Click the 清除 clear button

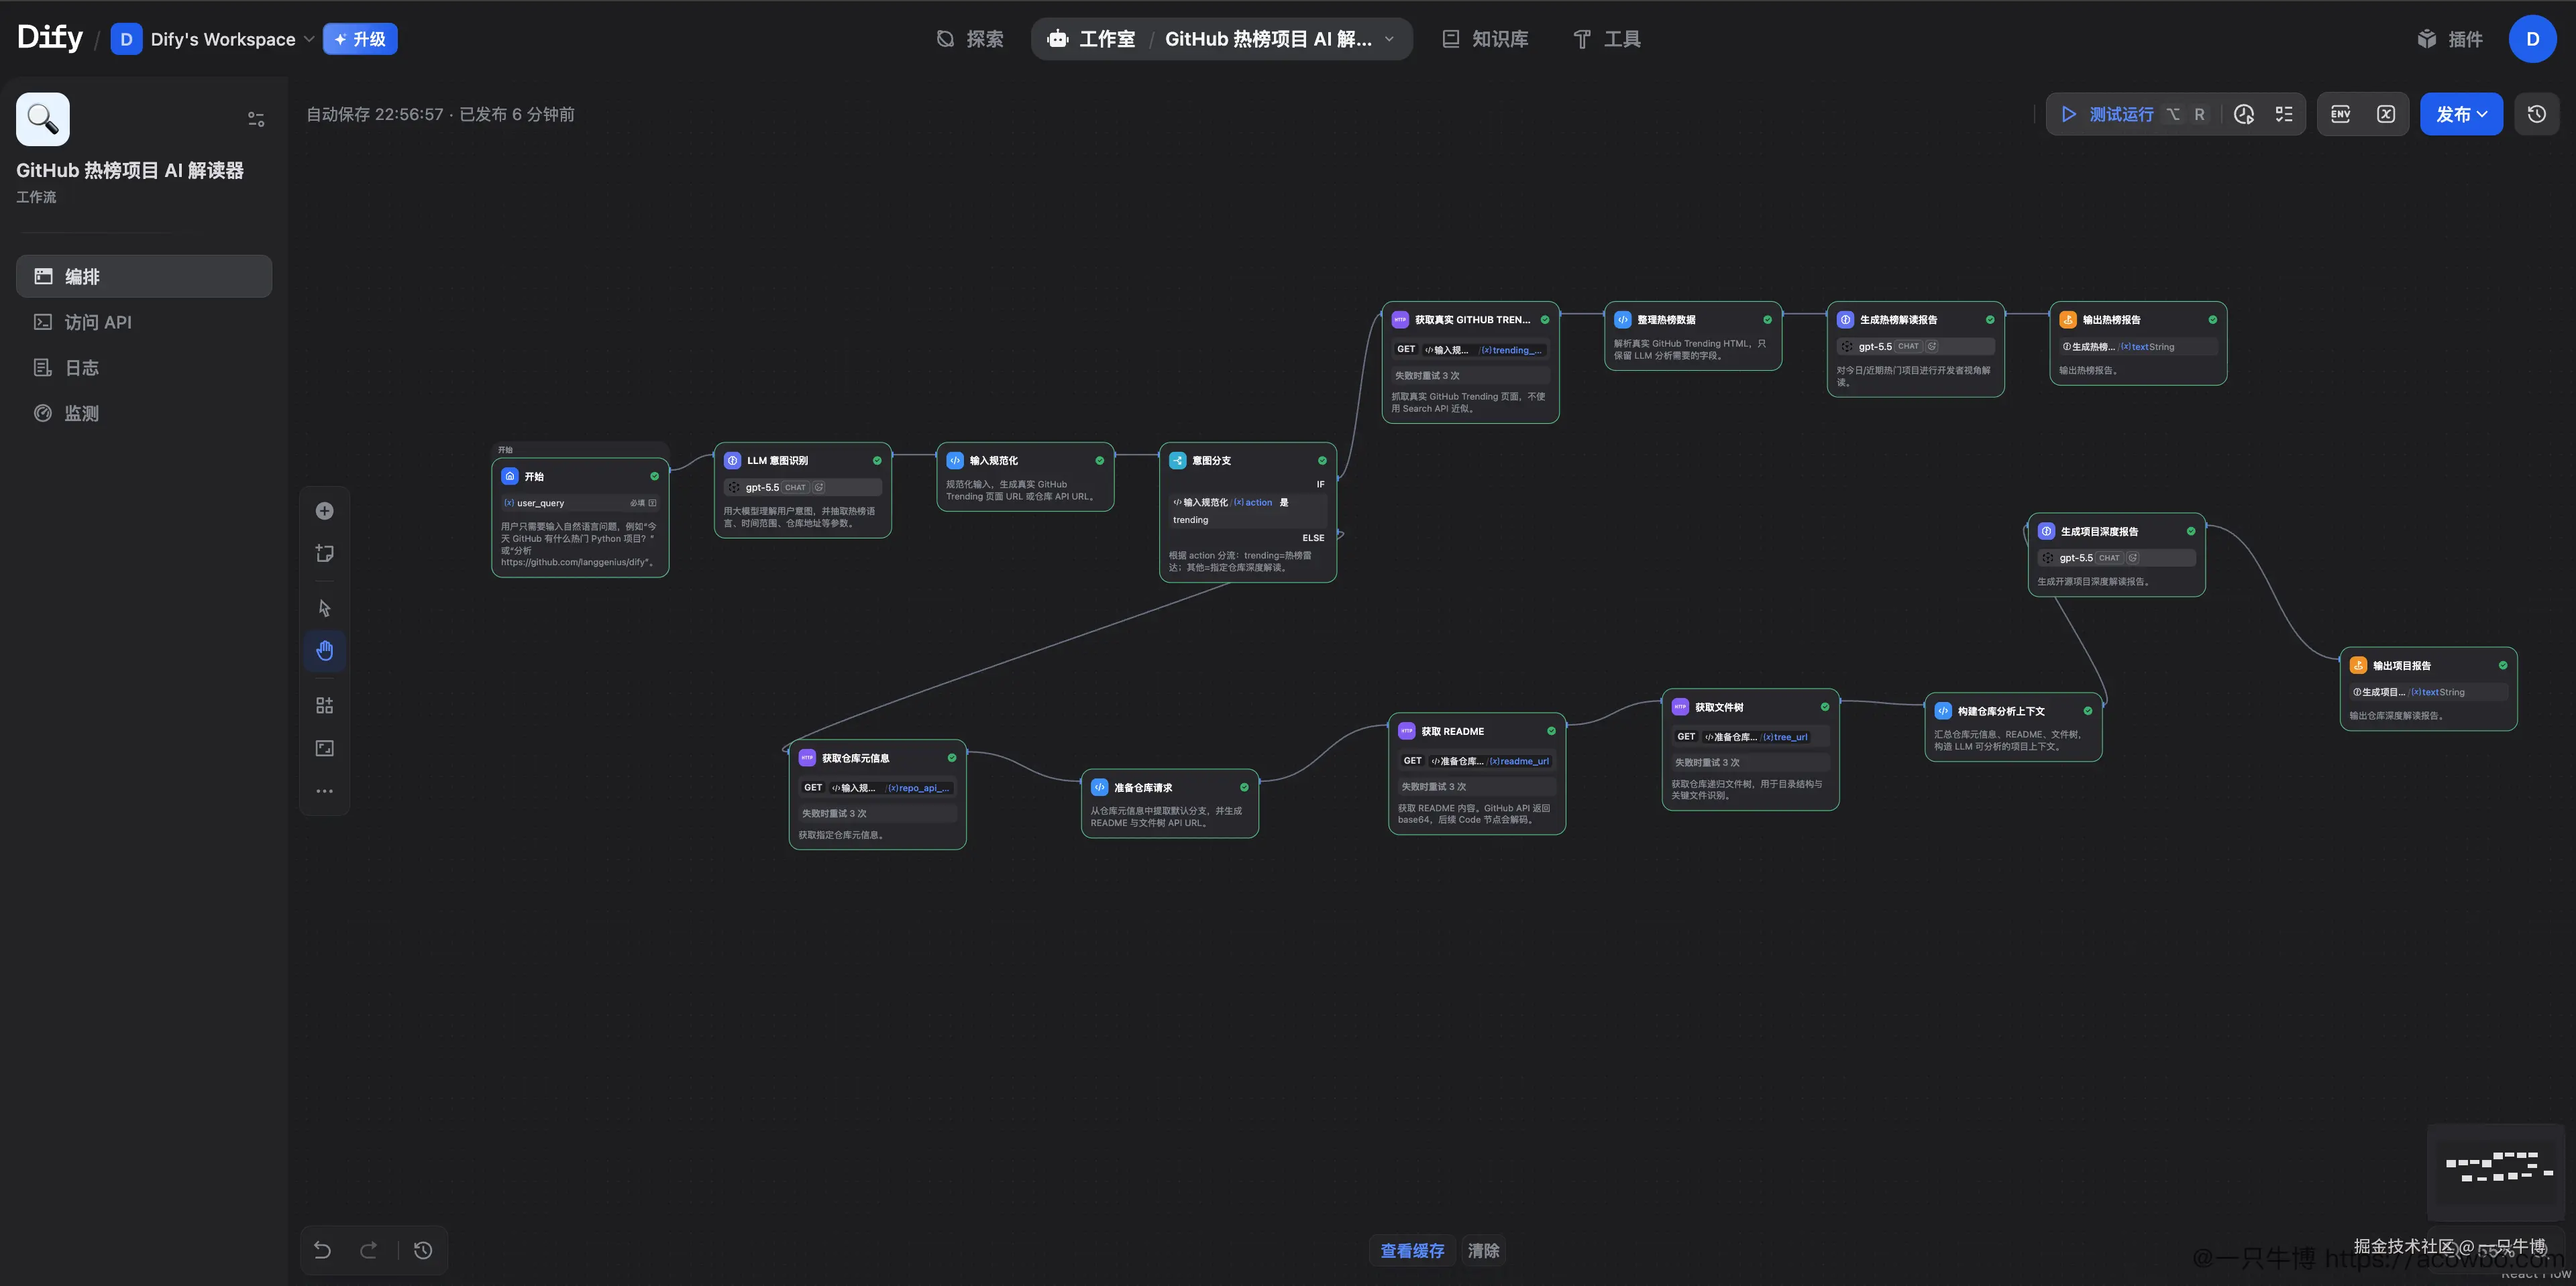[1483, 1251]
